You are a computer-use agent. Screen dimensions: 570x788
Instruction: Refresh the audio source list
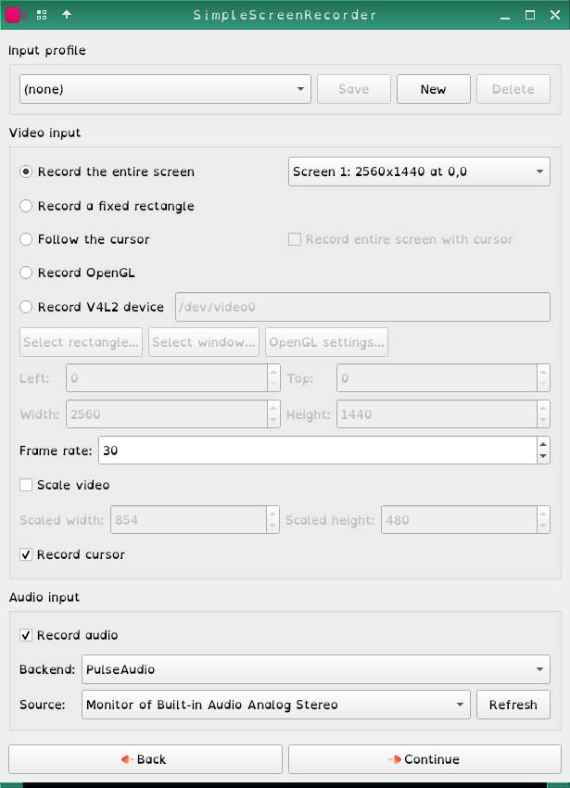[x=513, y=705]
